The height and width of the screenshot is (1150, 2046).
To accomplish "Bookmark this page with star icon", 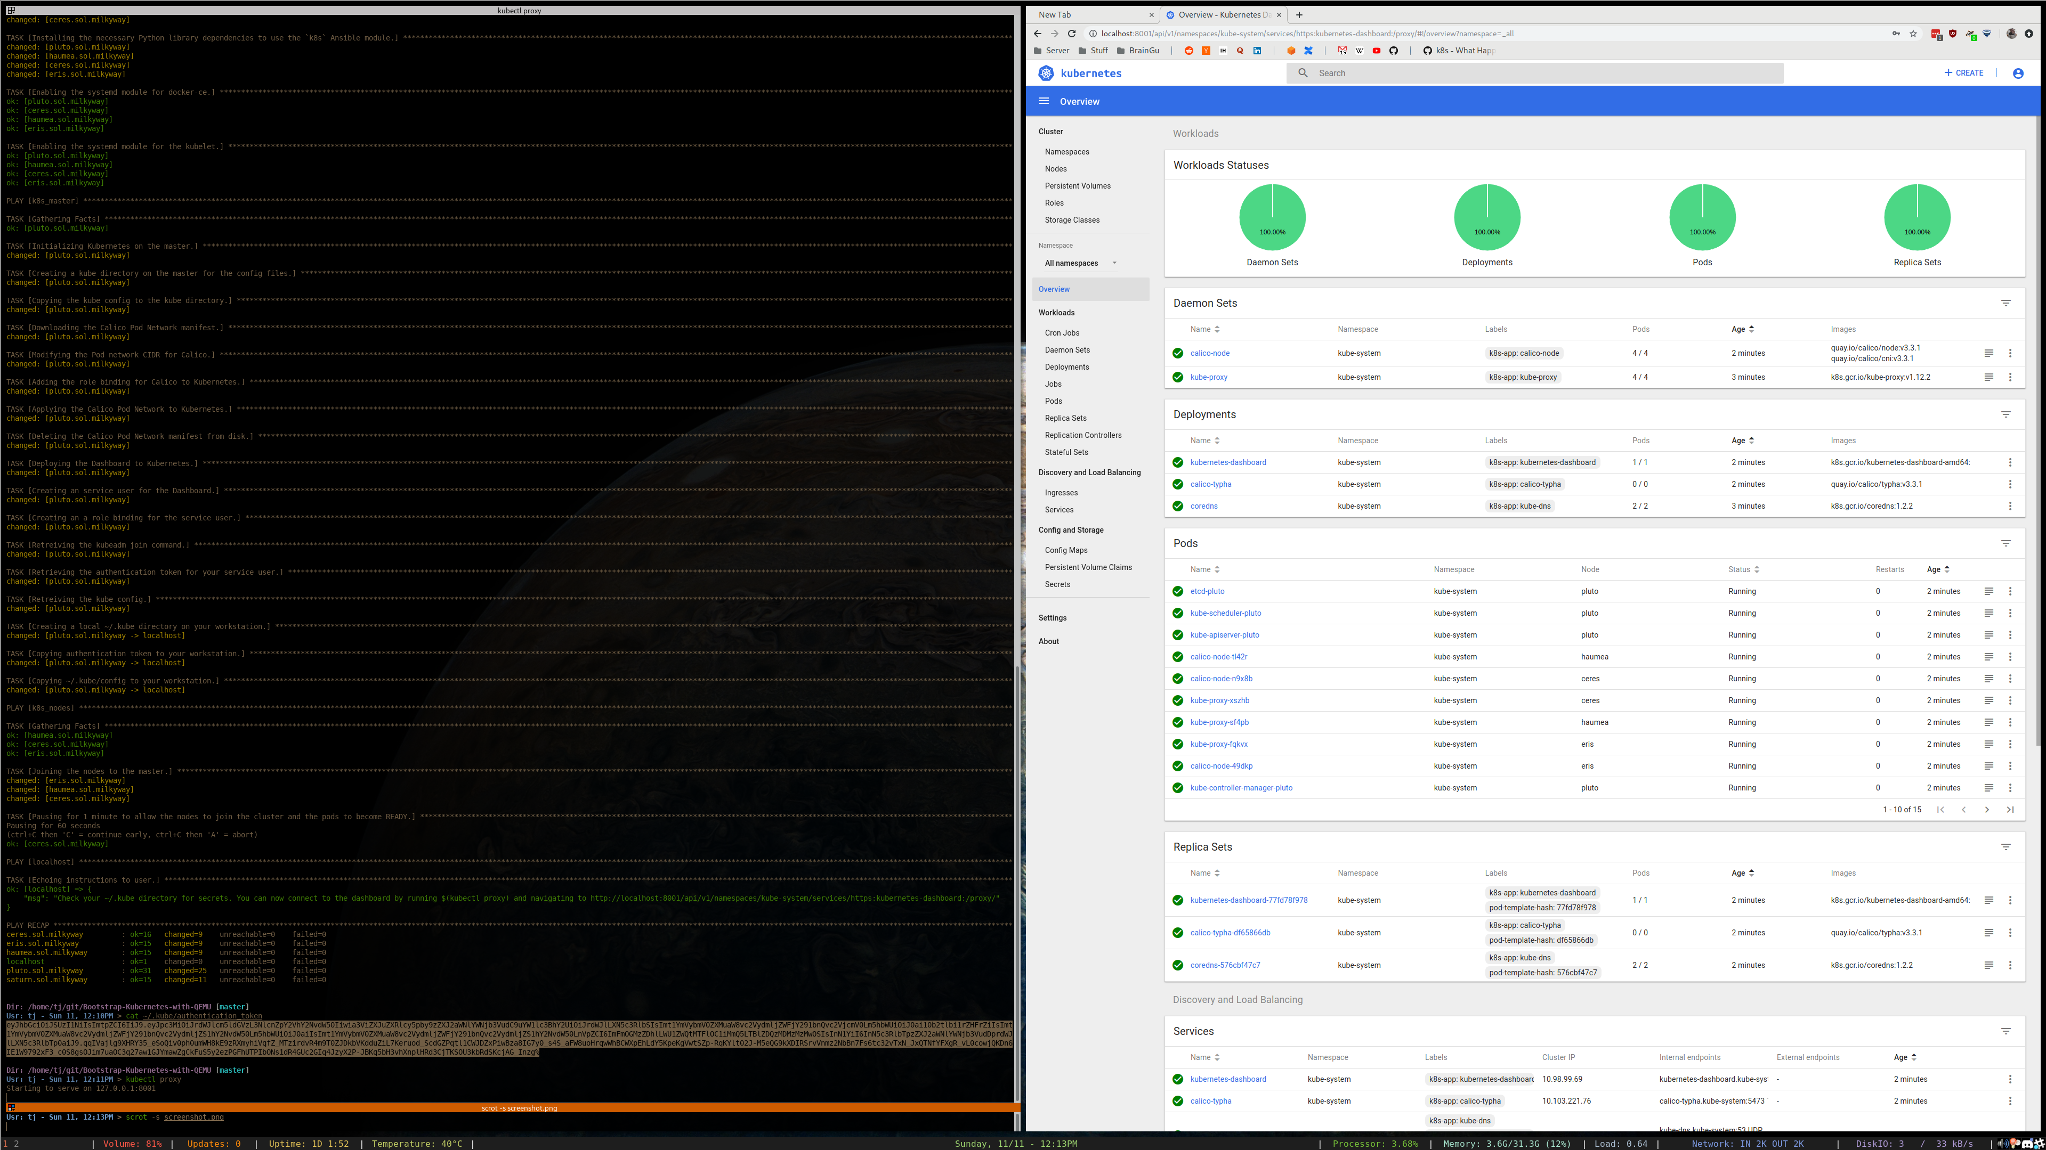I will 1913,34.
